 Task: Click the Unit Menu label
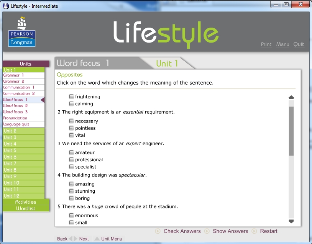(x=112, y=239)
